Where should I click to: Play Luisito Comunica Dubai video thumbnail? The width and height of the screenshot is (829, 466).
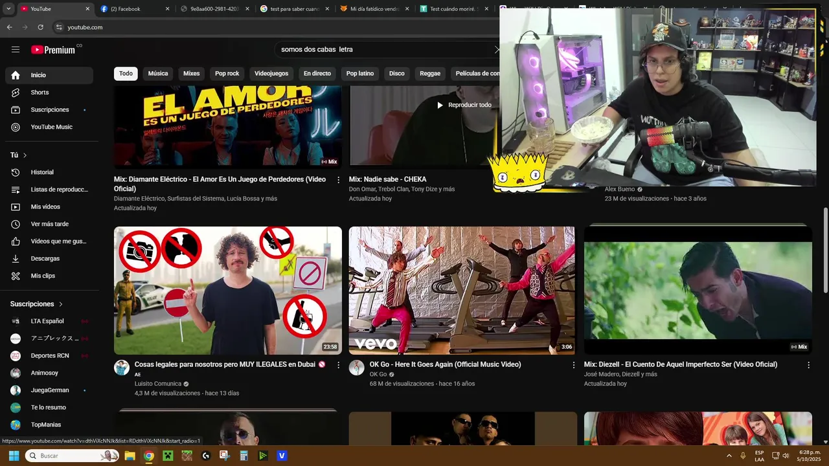(228, 291)
